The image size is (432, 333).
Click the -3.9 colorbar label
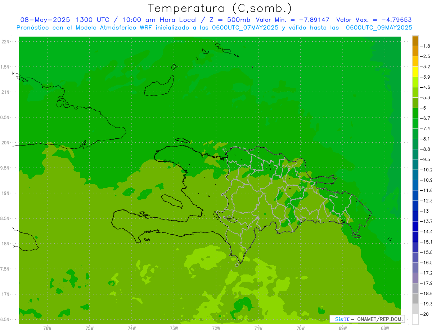coord(425,77)
